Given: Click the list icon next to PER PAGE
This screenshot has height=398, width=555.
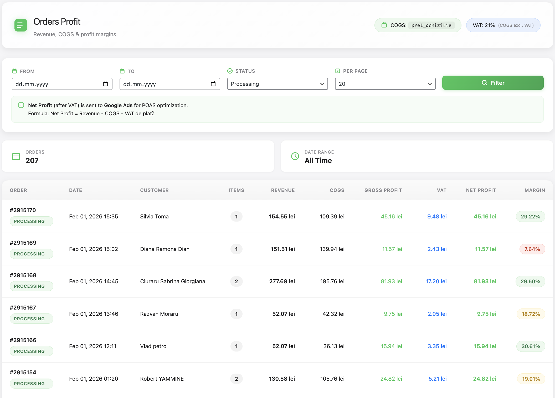Looking at the screenshot, I should (337, 71).
